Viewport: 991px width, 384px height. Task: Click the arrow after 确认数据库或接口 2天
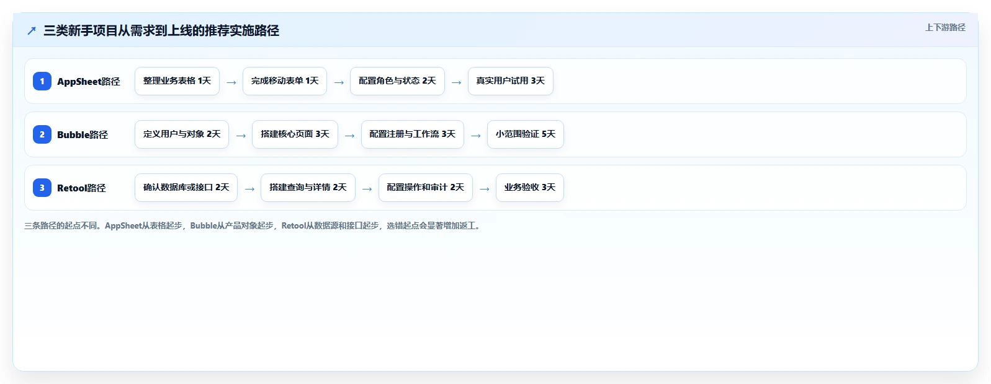click(249, 189)
